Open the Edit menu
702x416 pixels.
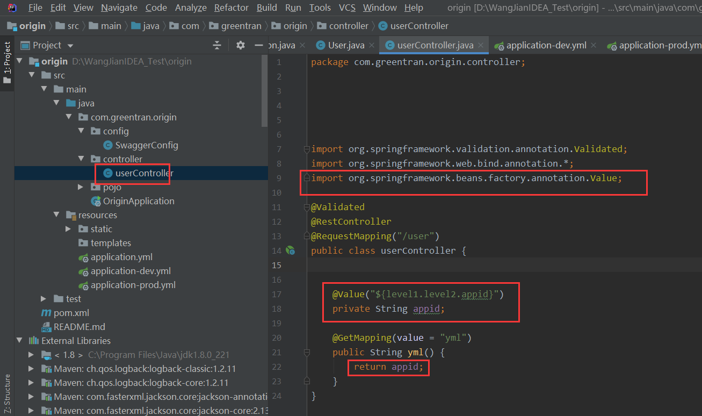click(x=58, y=8)
